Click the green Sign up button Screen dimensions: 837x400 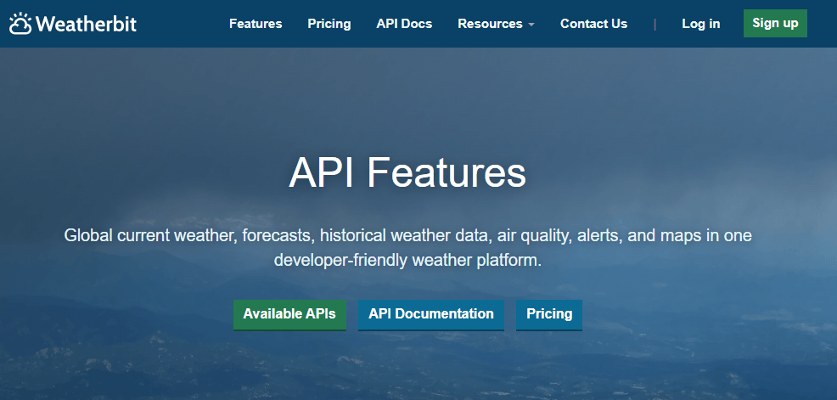775,24
